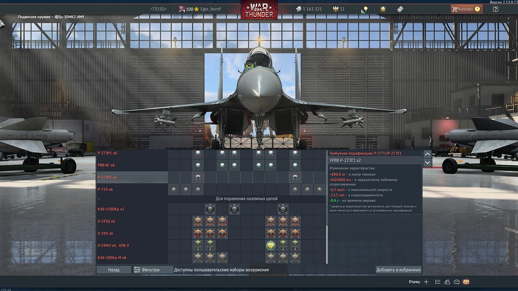Toggle the leftmost Р-73Э pylon slot
This screenshot has width=518, height=291.
174,190
